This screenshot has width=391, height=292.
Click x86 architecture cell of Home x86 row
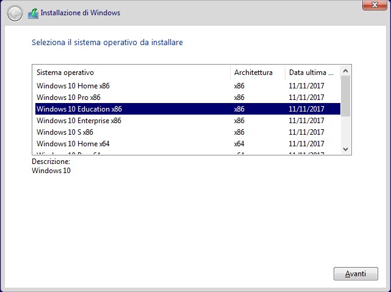(x=239, y=86)
